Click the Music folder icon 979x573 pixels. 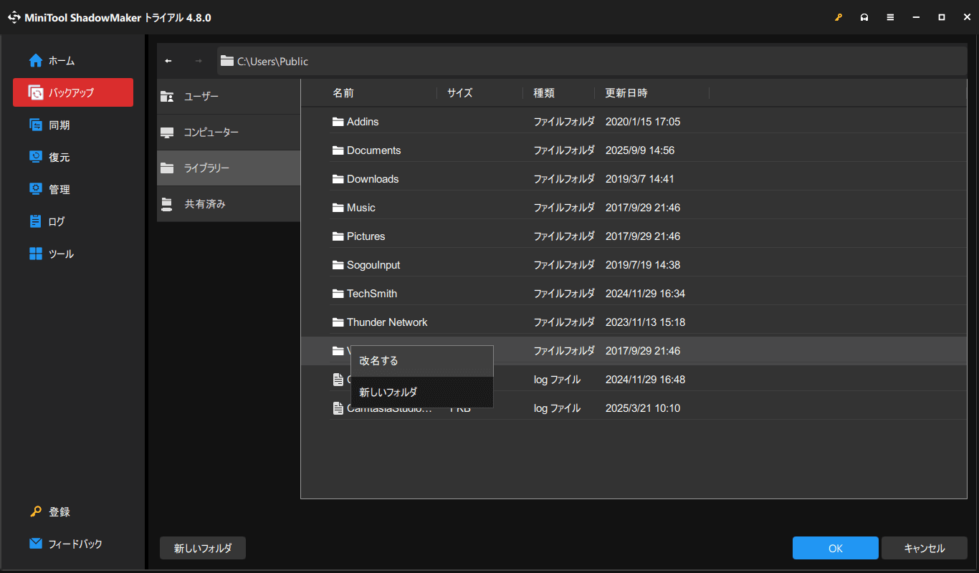coord(338,208)
